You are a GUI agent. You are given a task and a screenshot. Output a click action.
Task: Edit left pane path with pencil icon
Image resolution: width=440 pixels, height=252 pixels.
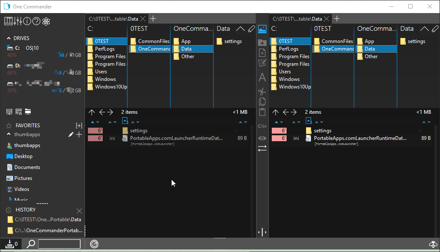tap(252, 29)
